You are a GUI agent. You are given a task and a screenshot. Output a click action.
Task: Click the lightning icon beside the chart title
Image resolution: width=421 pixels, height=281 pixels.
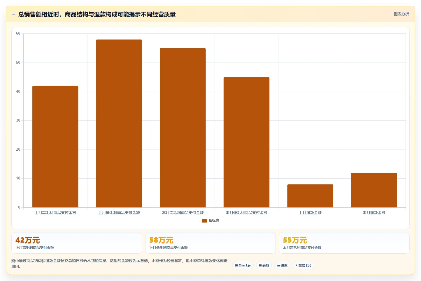pyautogui.click(x=14, y=15)
